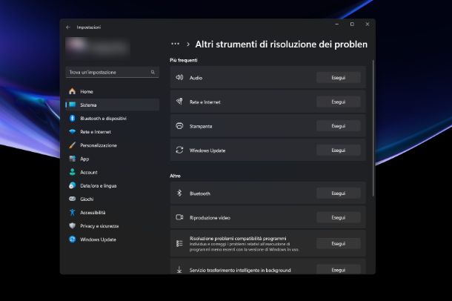Click the Accessibilità icon in sidebar
The width and height of the screenshot is (452, 301).
click(x=72, y=212)
